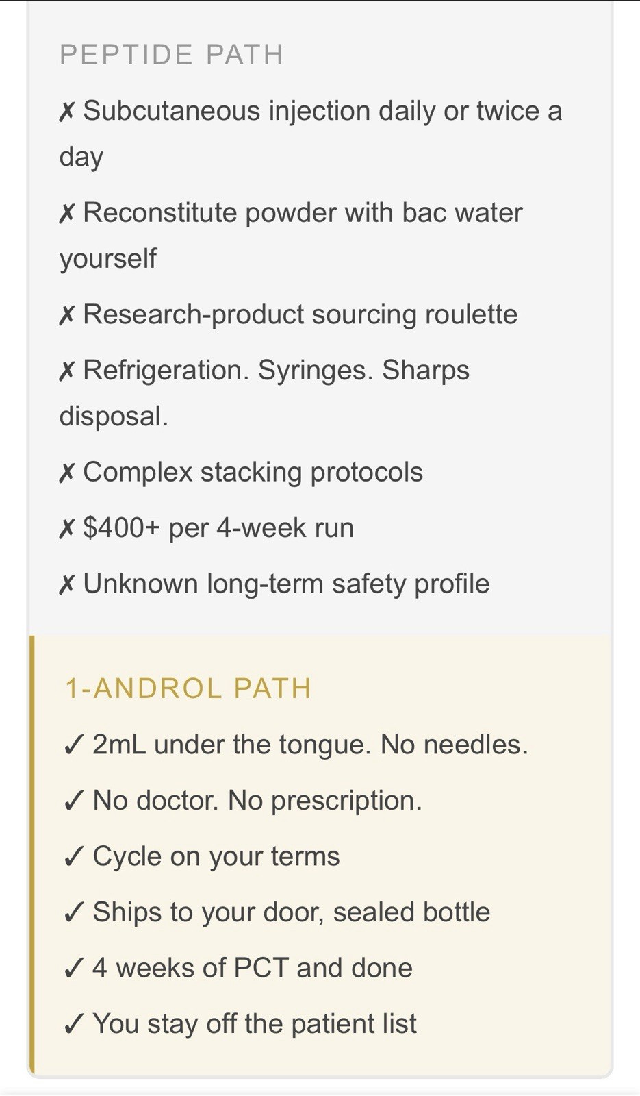Click the checkmark by You stay off the patient list
The image size is (640, 1096).
(x=74, y=1023)
